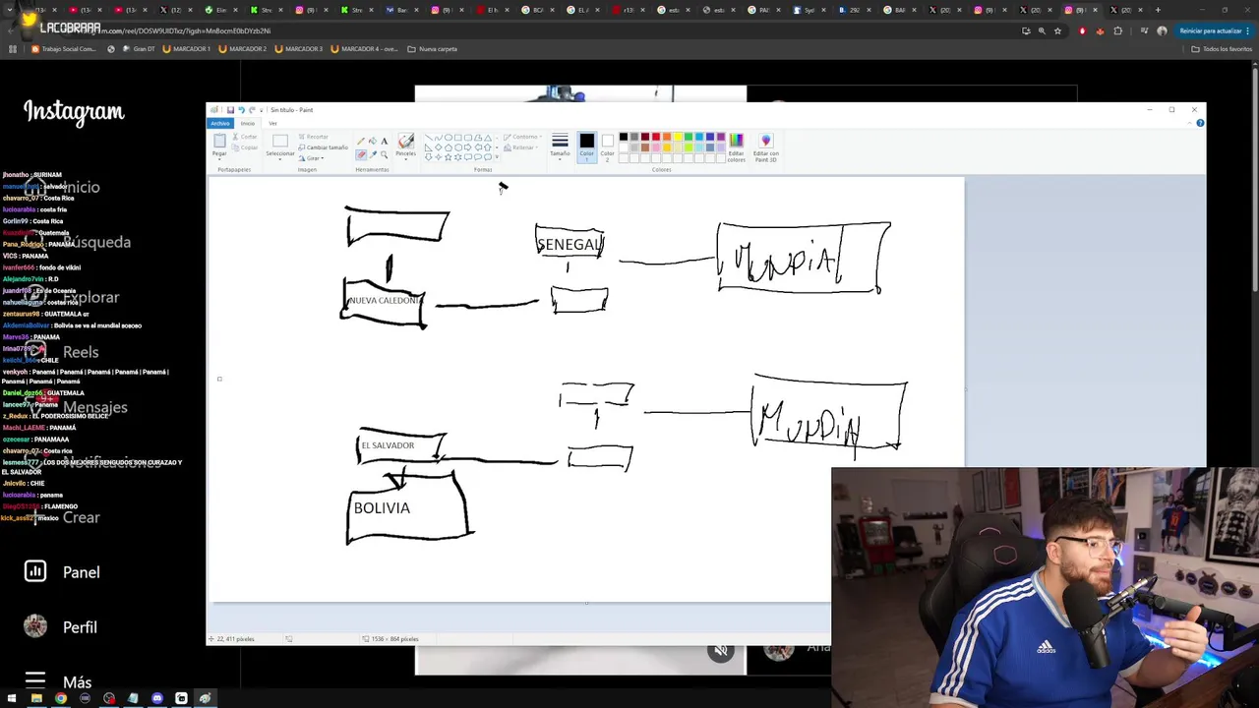Open the quick access toolbar customize arrow

click(262, 110)
